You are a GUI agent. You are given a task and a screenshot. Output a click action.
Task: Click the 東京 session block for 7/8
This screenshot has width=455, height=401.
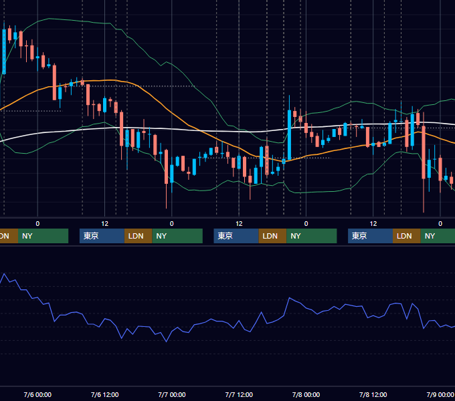click(370, 236)
